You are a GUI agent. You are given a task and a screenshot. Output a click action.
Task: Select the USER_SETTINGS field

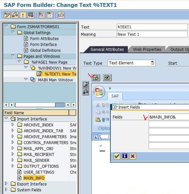point(39,172)
